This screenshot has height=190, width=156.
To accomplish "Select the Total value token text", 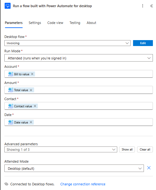I will click(x=21, y=90).
